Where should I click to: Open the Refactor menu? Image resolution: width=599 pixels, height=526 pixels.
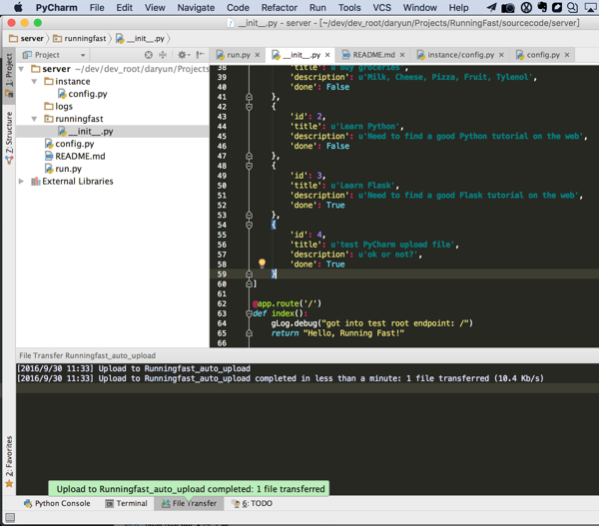[x=279, y=8]
